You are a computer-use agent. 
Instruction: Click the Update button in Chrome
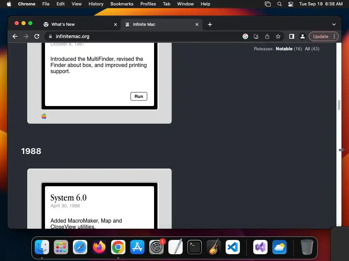pyautogui.click(x=320, y=36)
